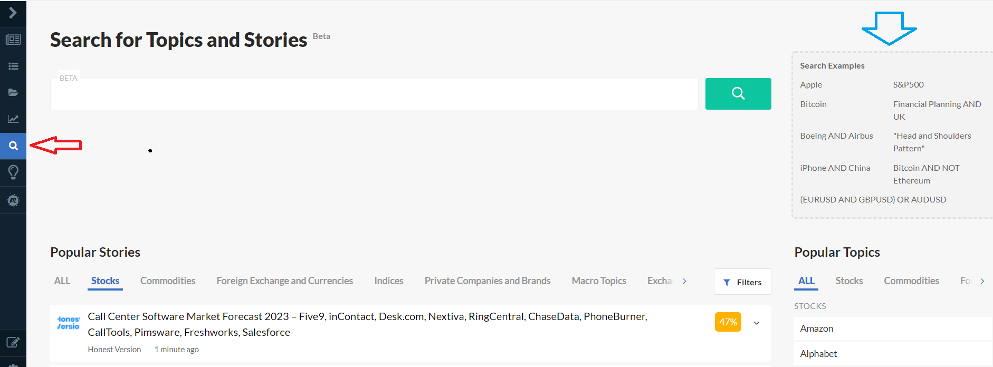Screen dimensions: 993x367
Task: Open the Amazon topic
Action: [x=893, y=329]
